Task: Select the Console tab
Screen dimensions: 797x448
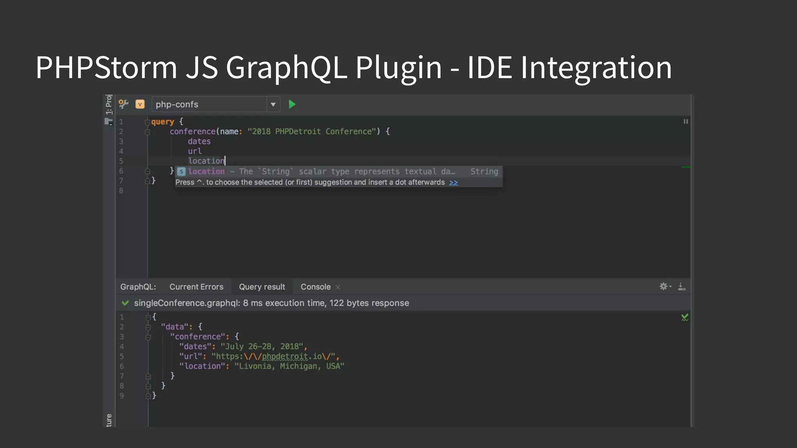Action: pyautogui.click(x=315, y=287)
